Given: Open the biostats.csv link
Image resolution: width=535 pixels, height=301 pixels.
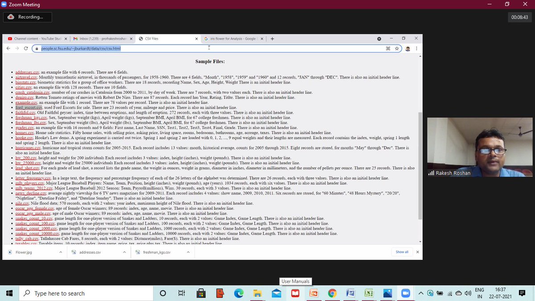Looking at the screenshot, I should (25, 82).
